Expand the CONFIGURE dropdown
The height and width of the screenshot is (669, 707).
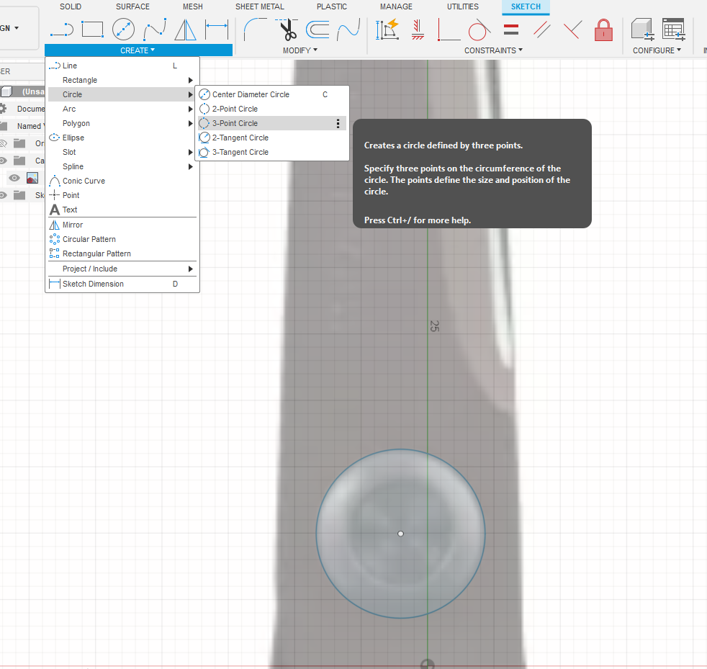click(x=656, y=50)
